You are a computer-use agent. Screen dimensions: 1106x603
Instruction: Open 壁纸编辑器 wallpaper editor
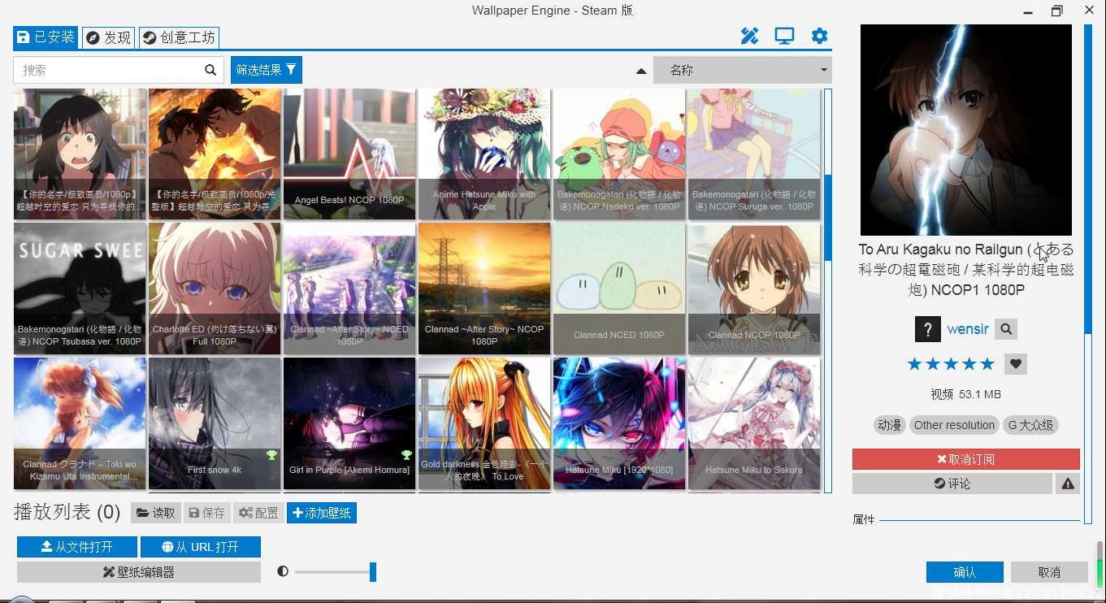click(139, 572)
